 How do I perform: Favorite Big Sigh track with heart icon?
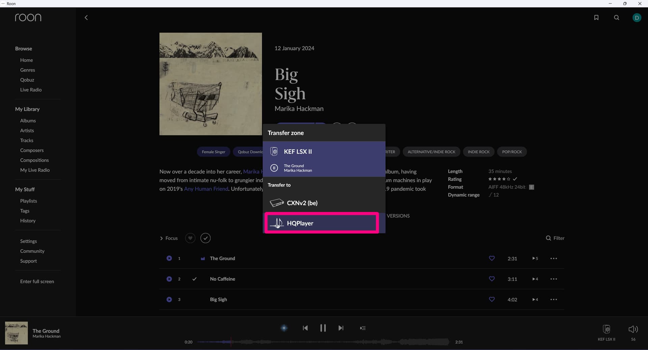(x=492, y=299)
